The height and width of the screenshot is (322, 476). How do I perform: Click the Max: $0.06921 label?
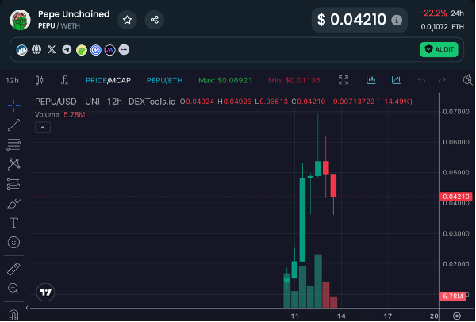[x=225, y=80]
